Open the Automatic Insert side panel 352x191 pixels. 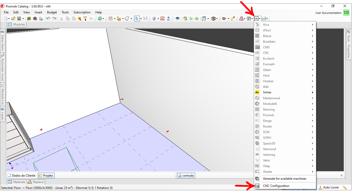coord(3,68)
